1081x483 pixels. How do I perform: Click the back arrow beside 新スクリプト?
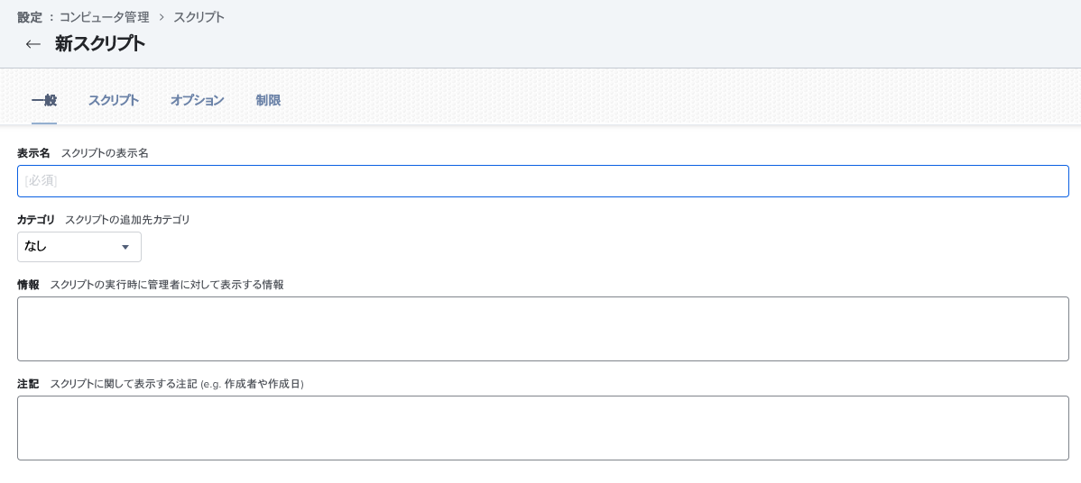pos(32,44)
